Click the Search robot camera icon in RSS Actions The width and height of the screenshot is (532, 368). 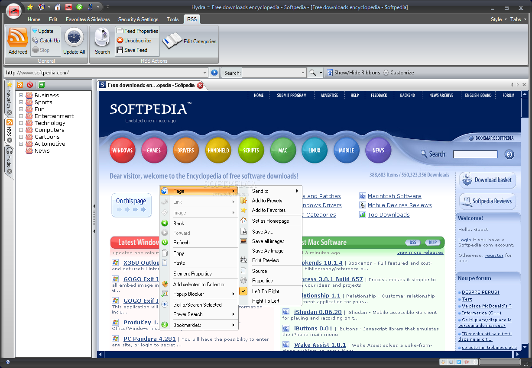[102, 37]
